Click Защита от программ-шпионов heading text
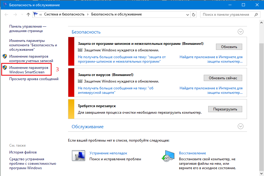The width and height of the screenshot is (264, 176). pyautogui.click(x=141, y=44)
